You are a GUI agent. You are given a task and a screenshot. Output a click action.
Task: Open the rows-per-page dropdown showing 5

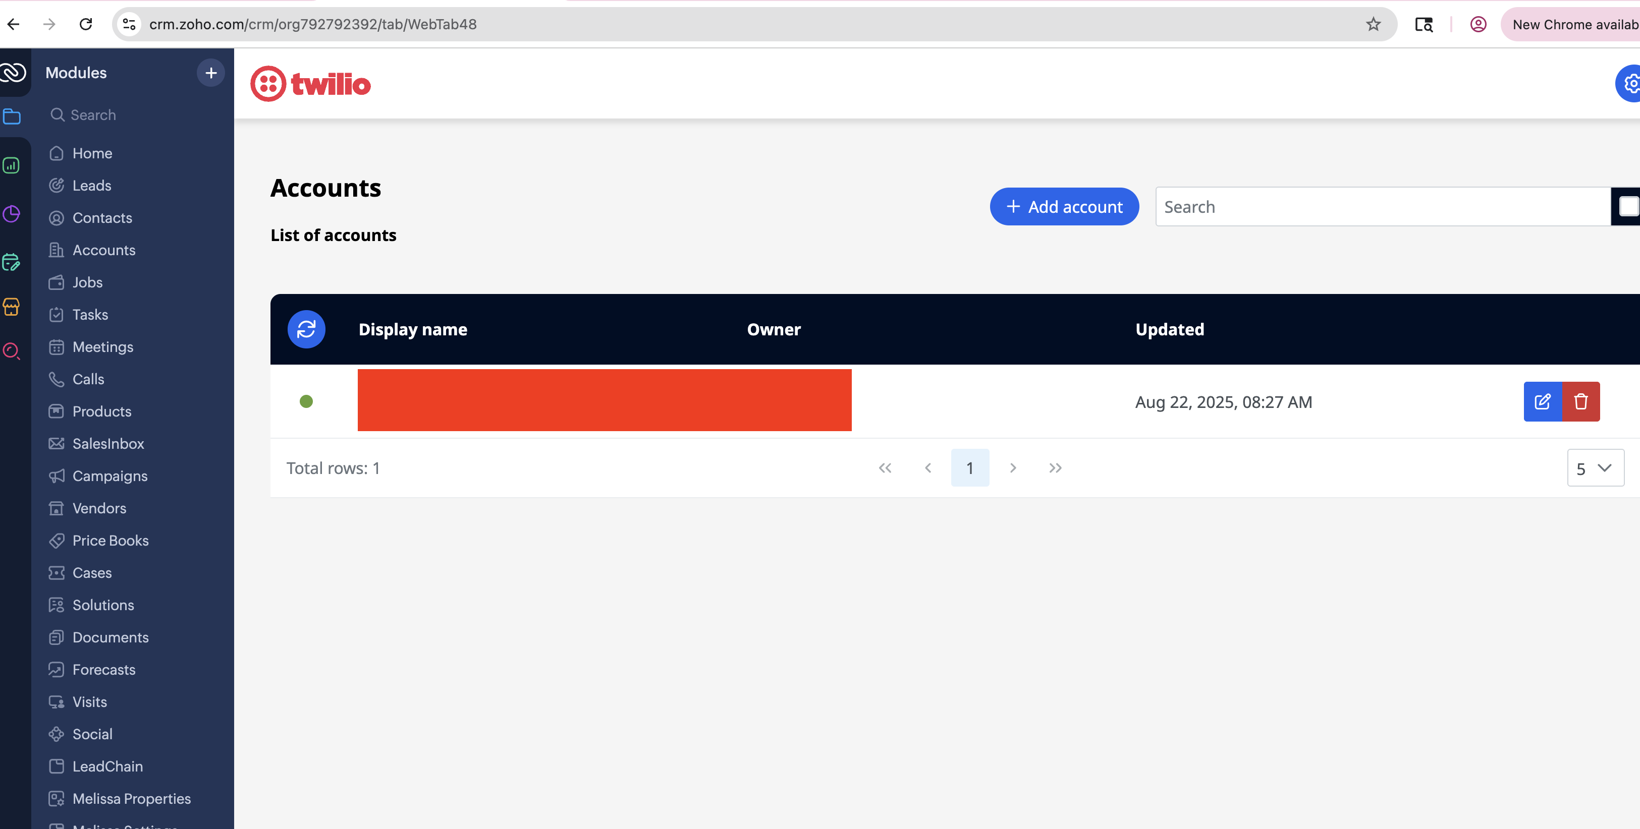(1595, 468)
